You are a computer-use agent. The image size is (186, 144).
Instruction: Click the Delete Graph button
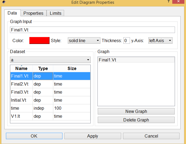(x=136, y=120)
